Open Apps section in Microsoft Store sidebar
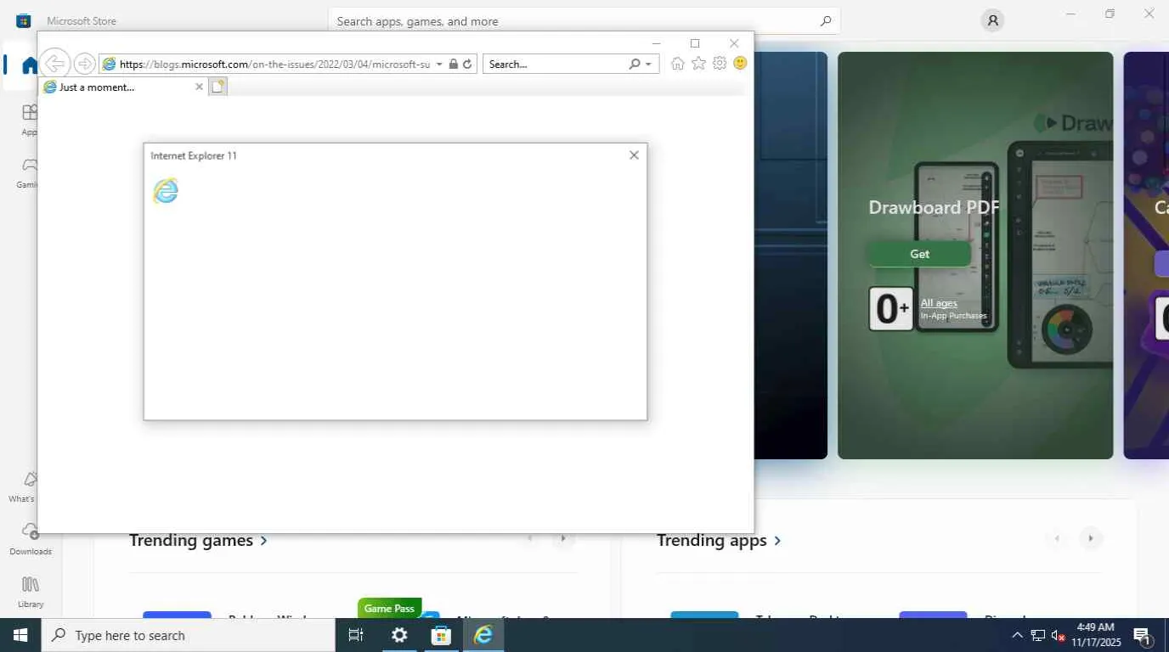 click(x=30, y=120)
